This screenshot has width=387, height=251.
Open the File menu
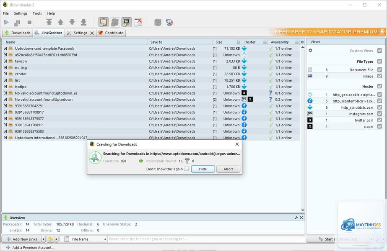pyautogui.click(x=6, y=13)
